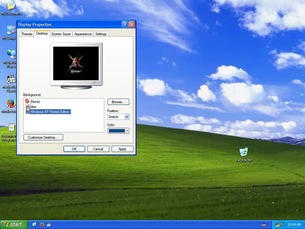
Task: Expand the Color picker dropdown arrow
Action: click(x=127, y=131)
